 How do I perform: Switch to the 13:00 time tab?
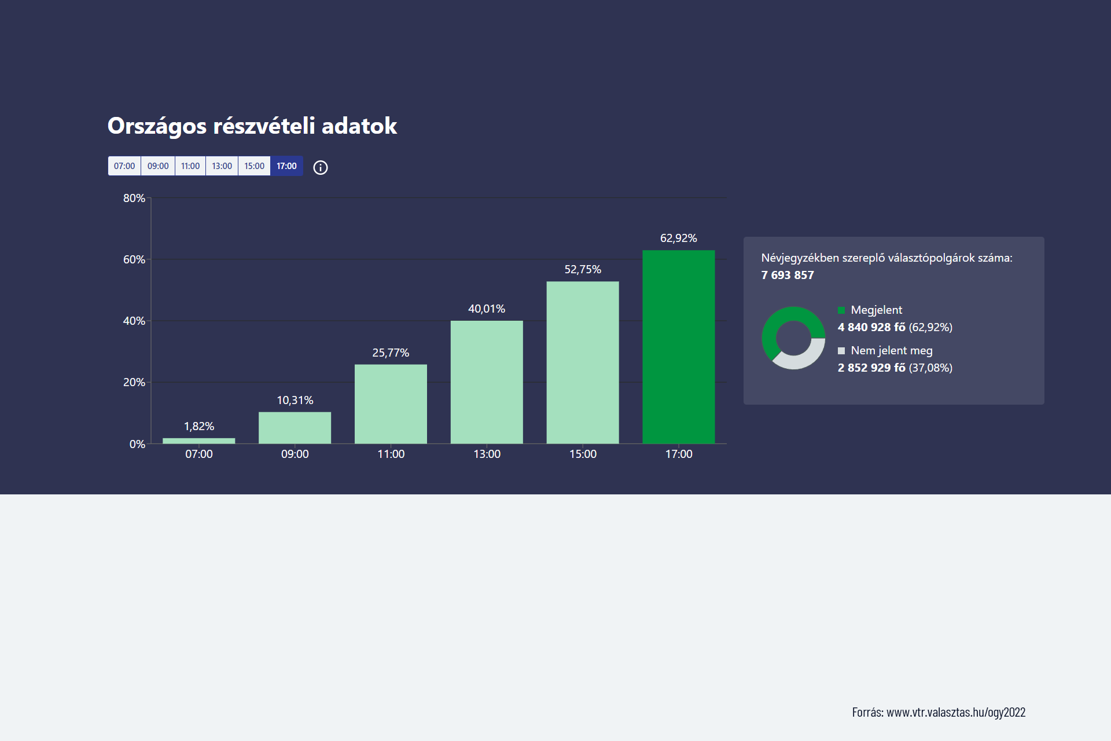pyautogui.click(x=222, y=166)
